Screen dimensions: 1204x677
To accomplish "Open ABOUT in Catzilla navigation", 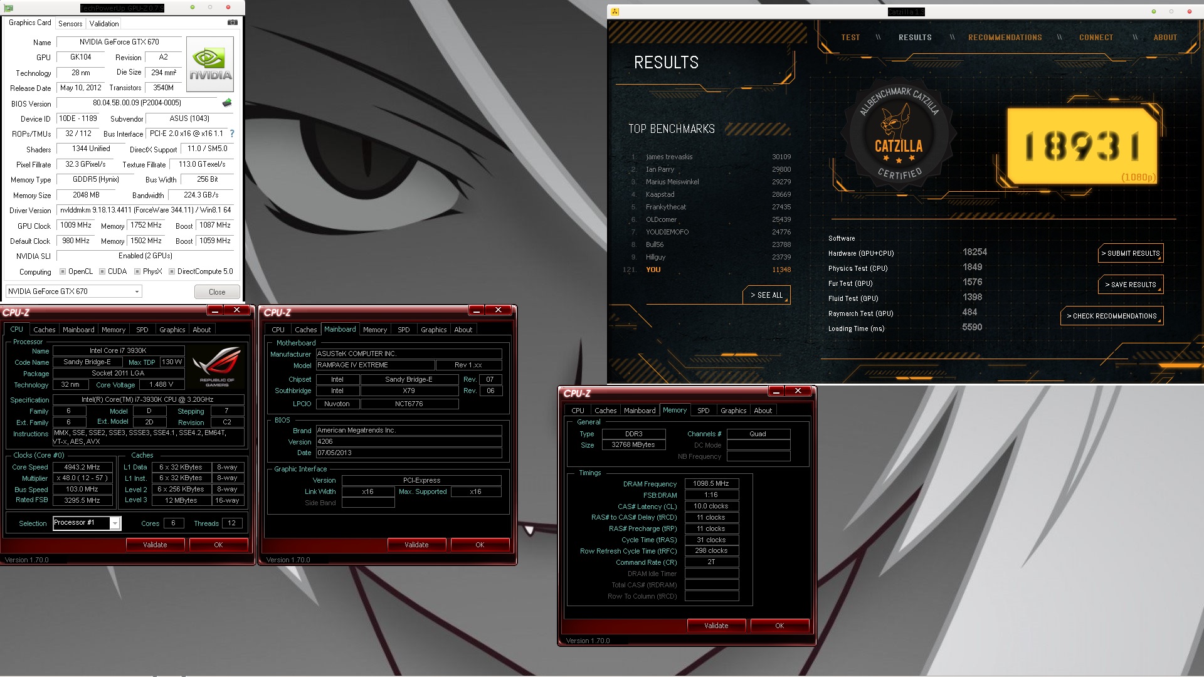I will (x=1165, y=38).
